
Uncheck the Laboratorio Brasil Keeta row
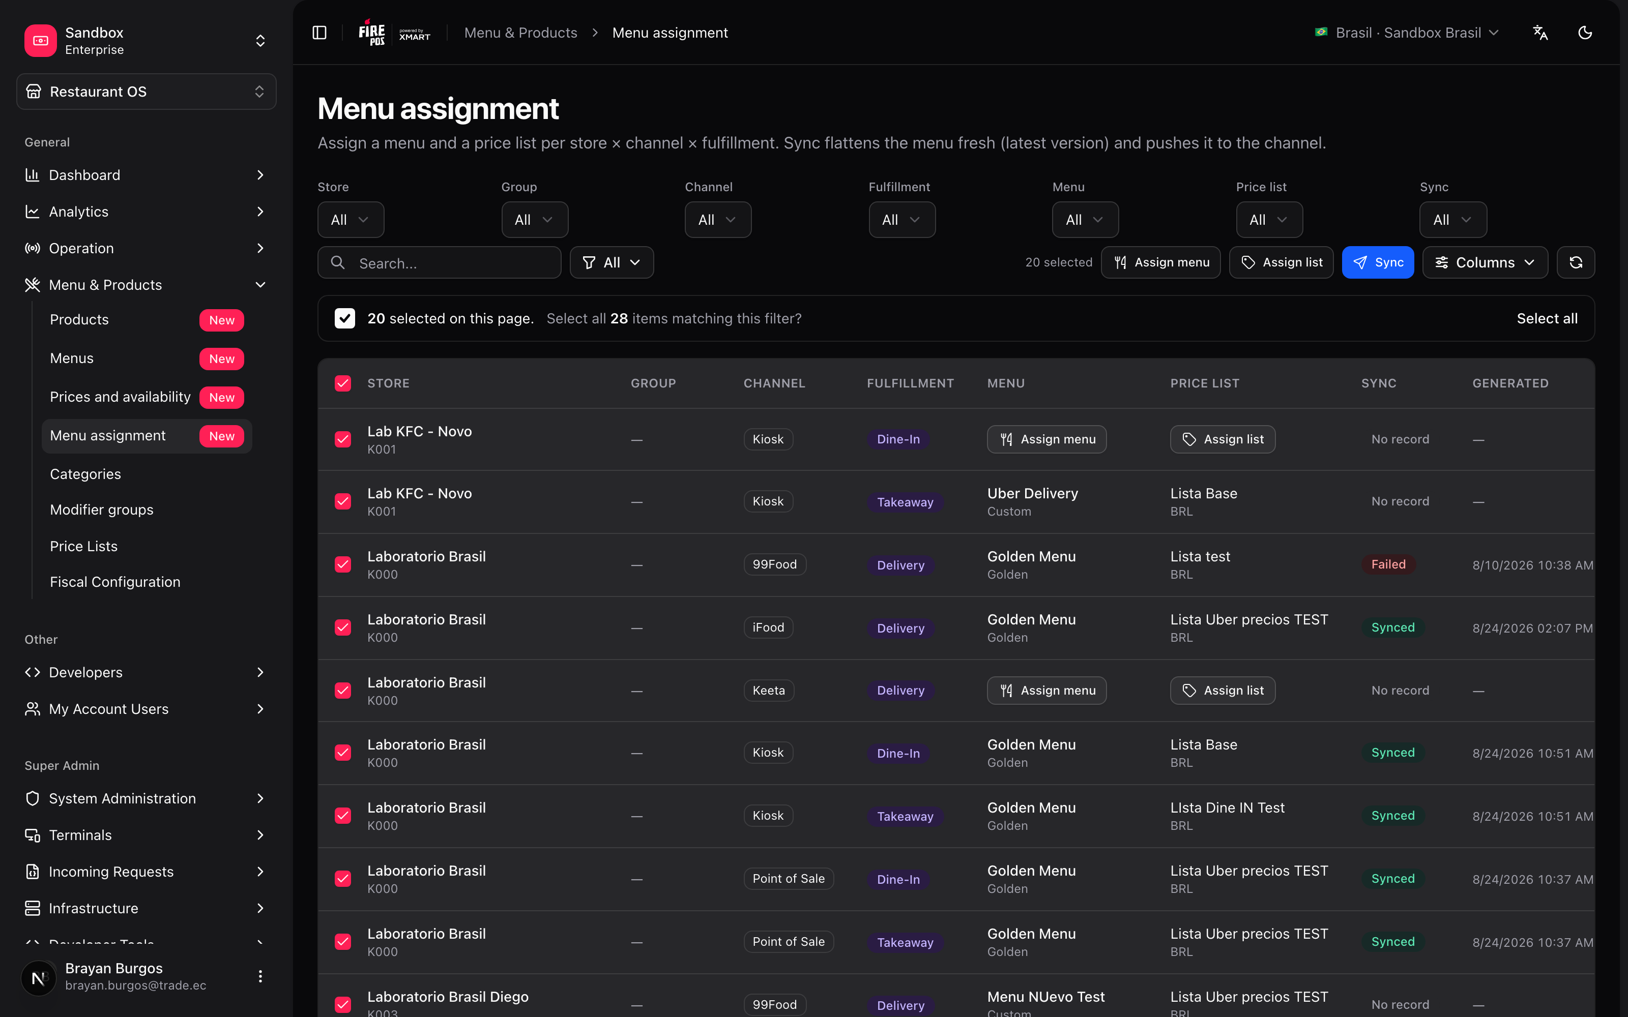point(343,691)
